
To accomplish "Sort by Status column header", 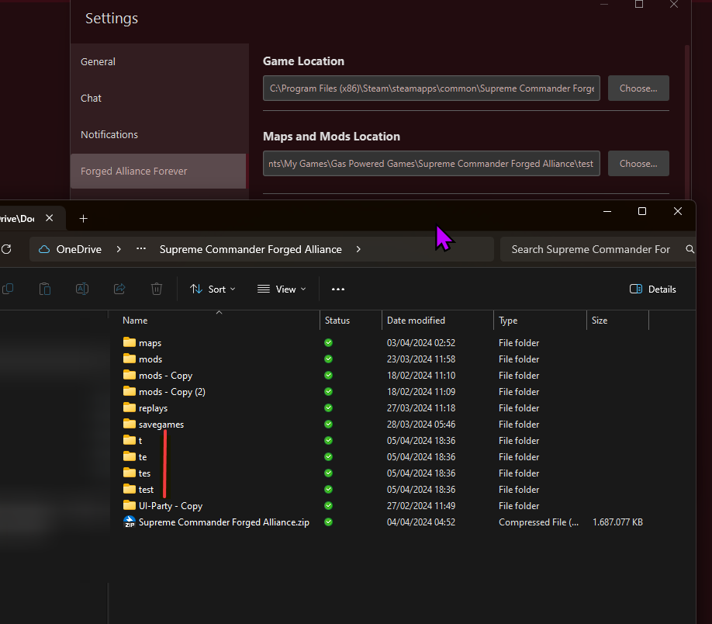I will click(x=351, y=321).
